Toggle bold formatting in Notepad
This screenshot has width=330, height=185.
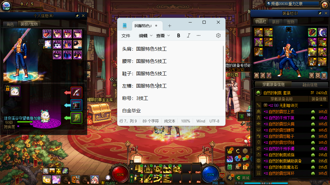[178, 35]
